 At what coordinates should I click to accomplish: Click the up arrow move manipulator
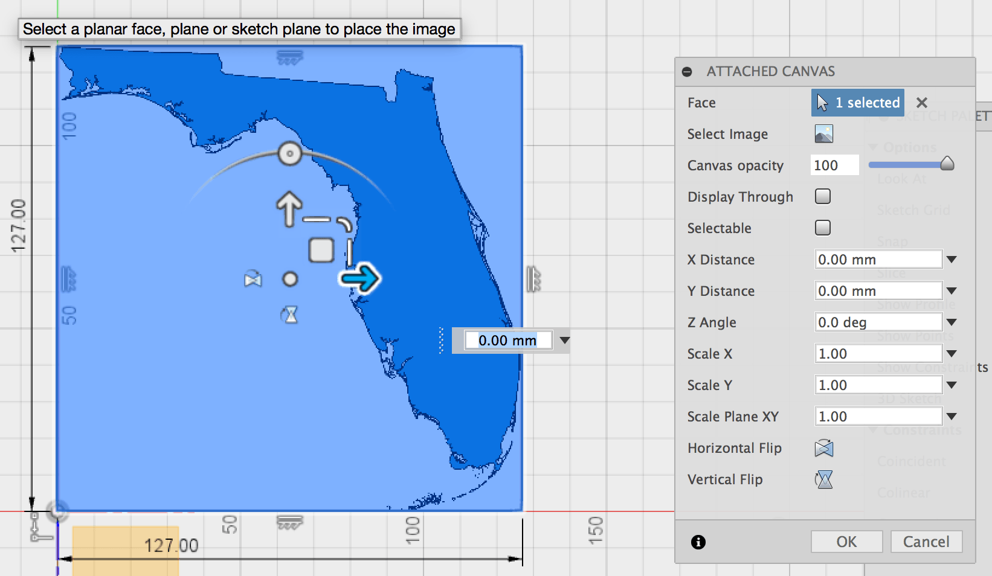point(289,208)
